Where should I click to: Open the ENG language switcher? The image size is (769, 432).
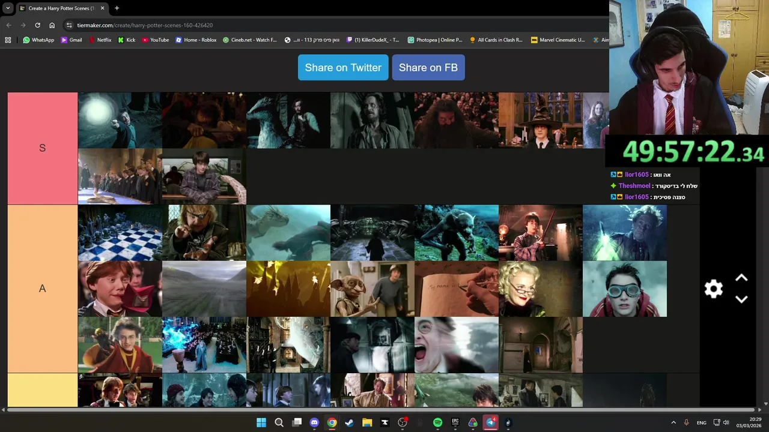[x=702, y=422]
